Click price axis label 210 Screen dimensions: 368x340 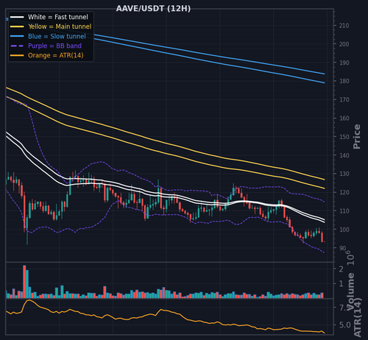coord(344,26)
